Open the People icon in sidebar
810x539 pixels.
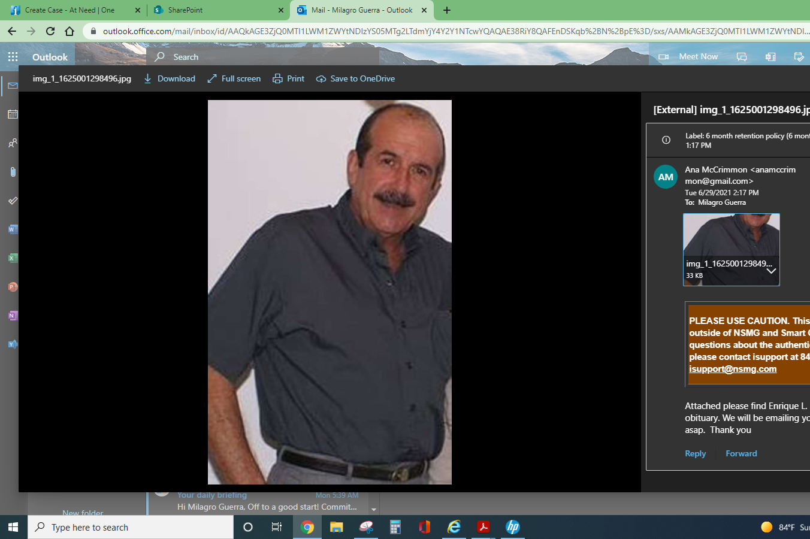tap(13, 143)
